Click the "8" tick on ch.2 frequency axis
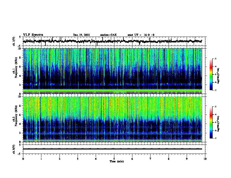The image size is (231, 178). (x=20, y=106)
